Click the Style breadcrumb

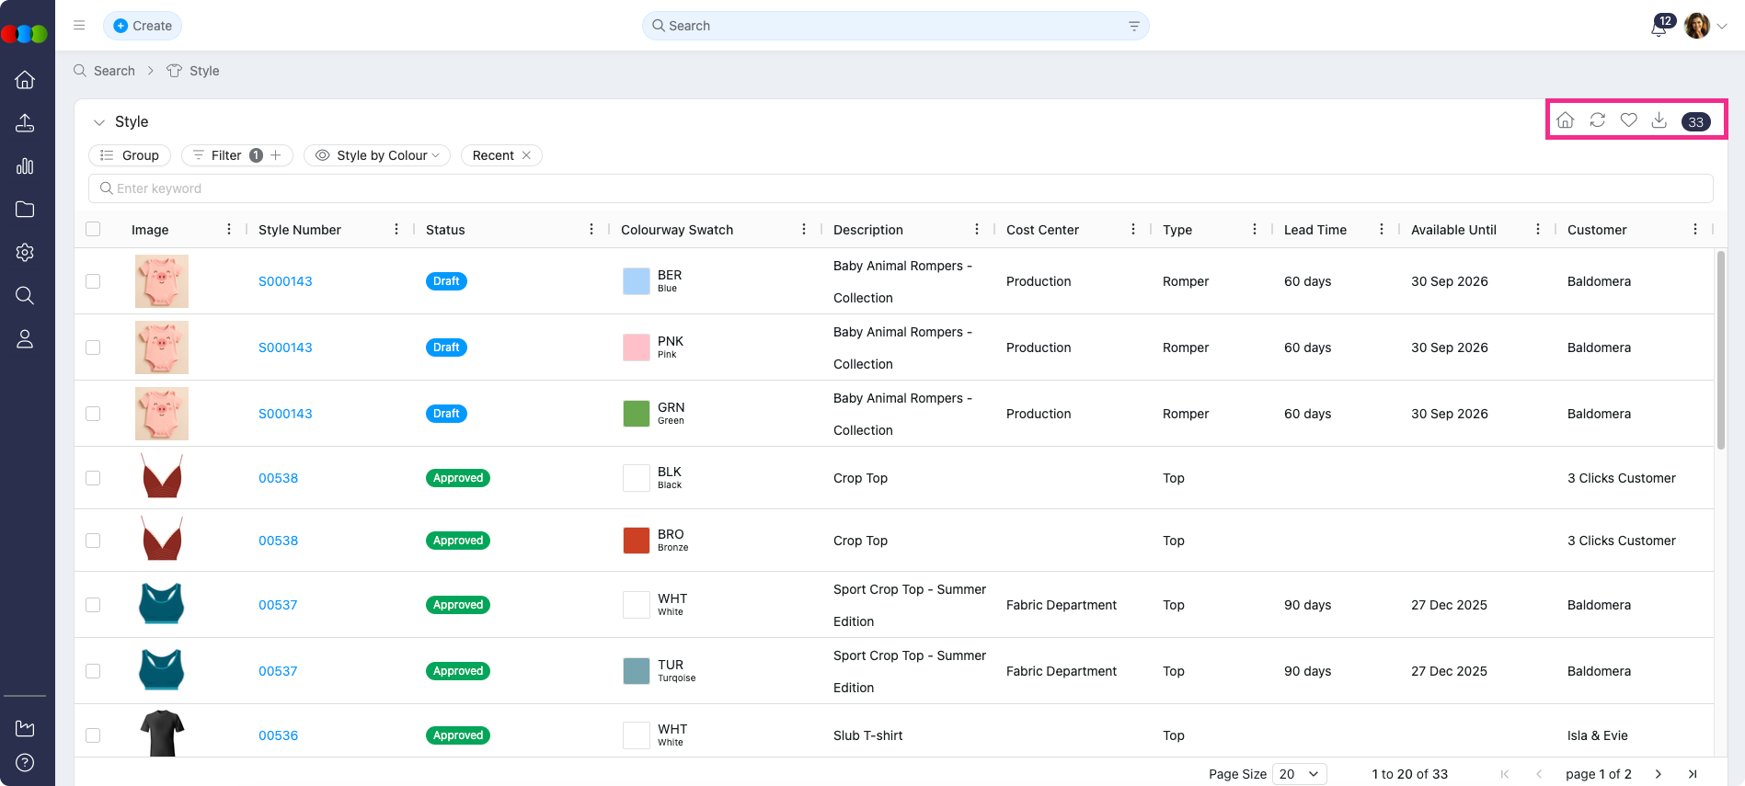point(194,71)
